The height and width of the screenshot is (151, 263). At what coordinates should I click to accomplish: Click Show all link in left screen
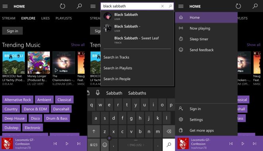[x=78, y=45]
